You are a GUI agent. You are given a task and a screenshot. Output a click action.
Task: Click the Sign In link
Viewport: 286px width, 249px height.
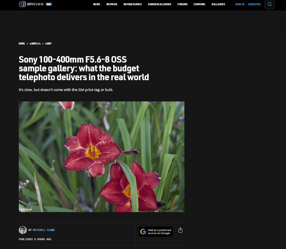(x=240, y=4)
